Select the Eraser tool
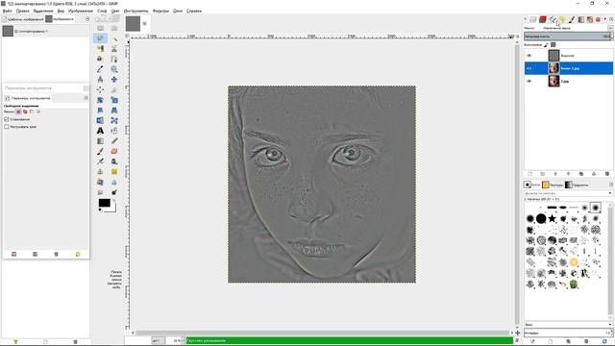 114,151
